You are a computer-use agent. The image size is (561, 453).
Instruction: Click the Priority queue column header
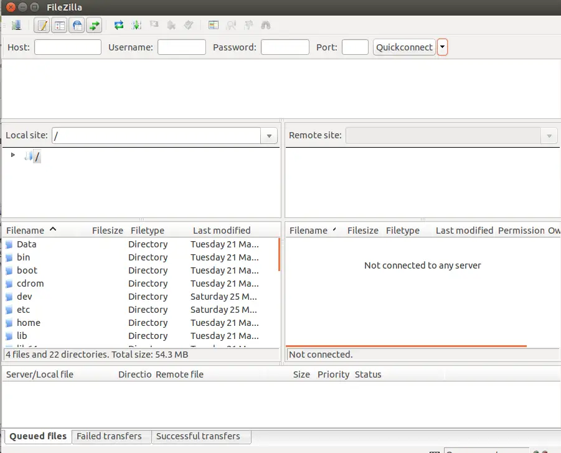point(334,374)
